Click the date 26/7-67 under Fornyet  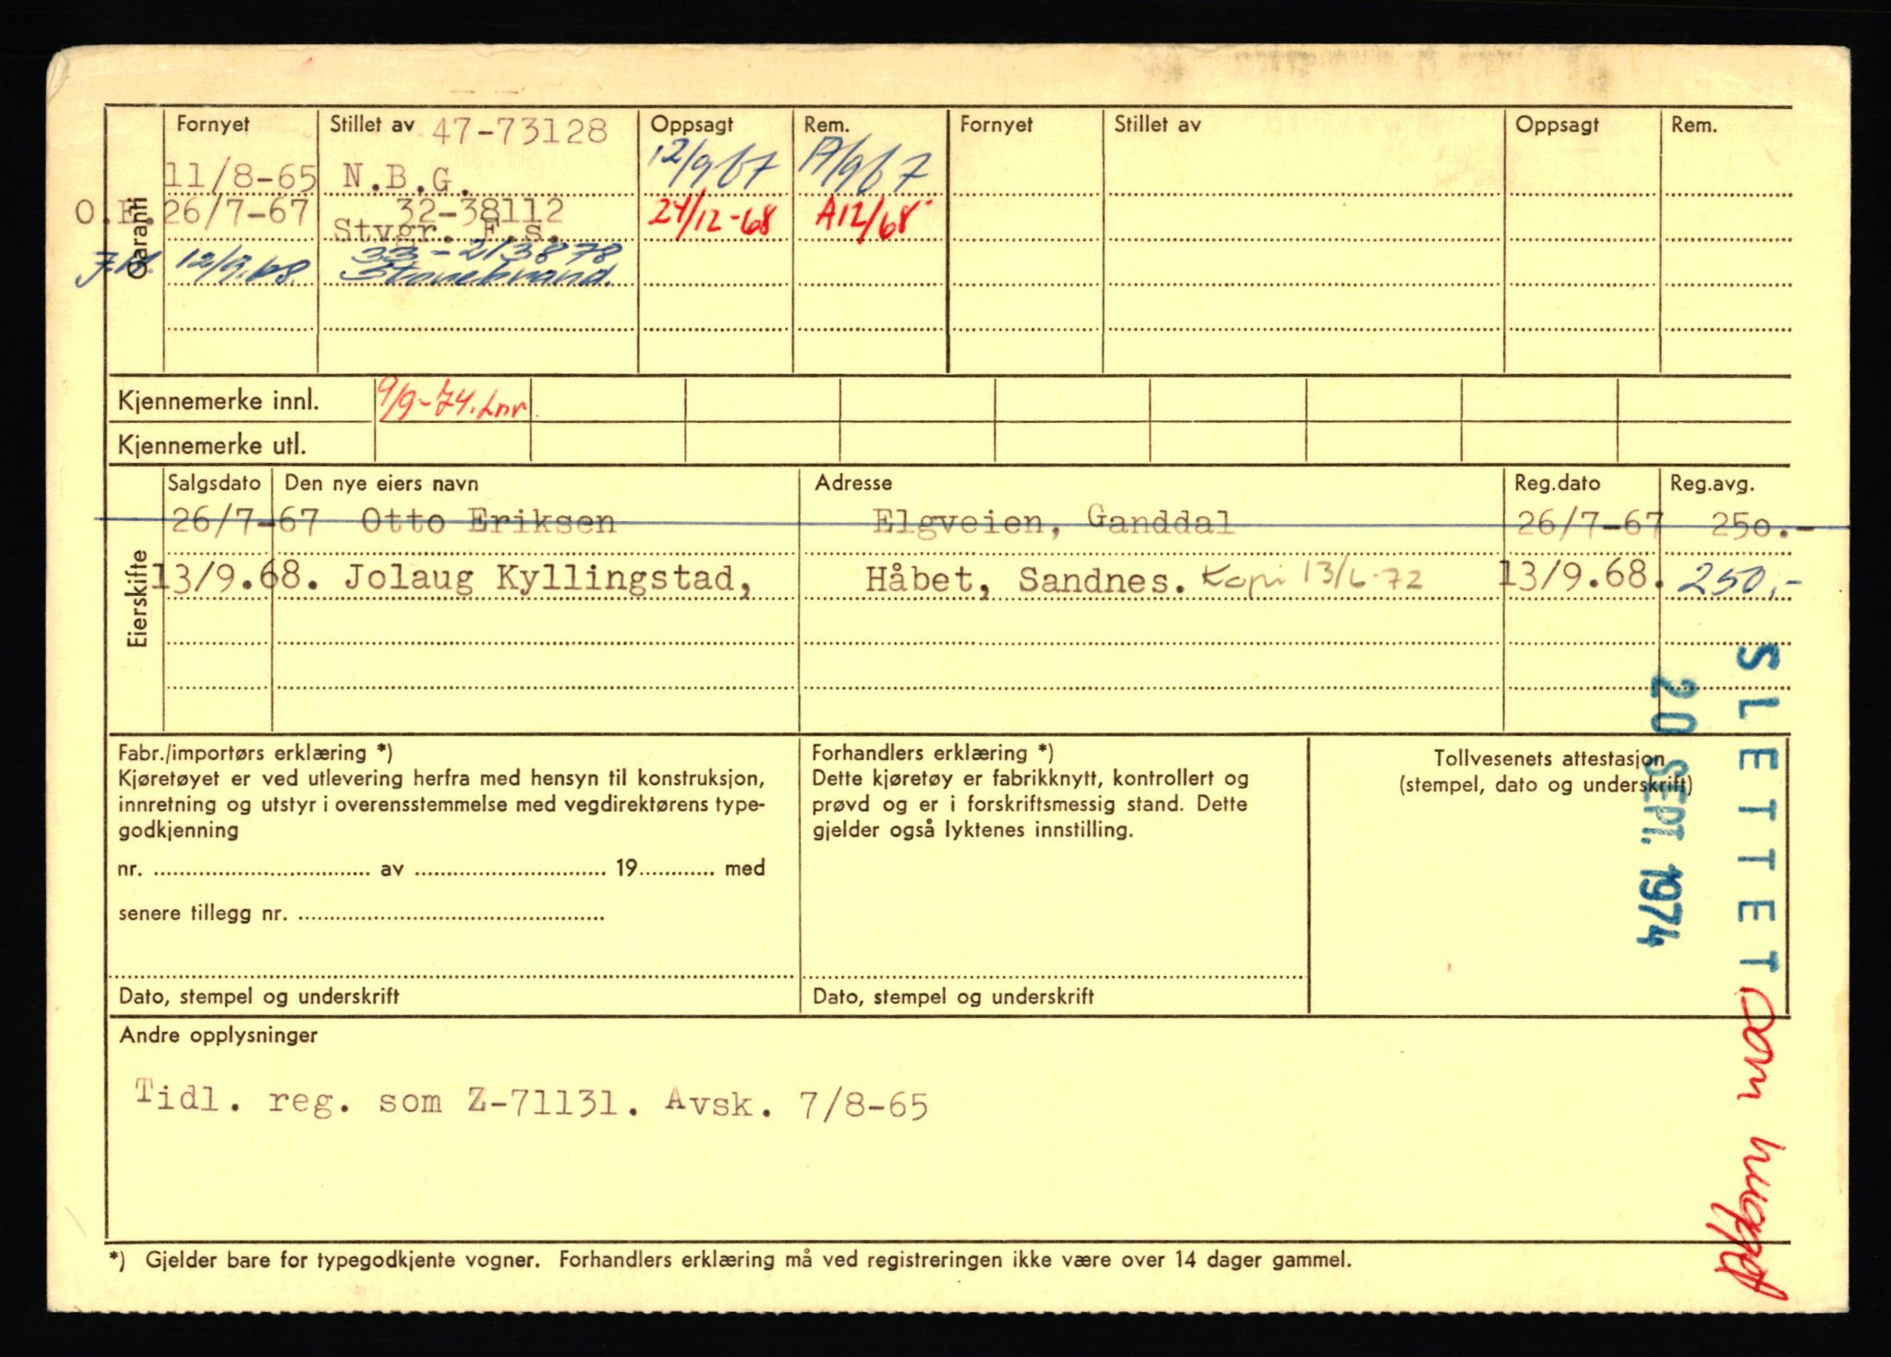tap(236, 212)
